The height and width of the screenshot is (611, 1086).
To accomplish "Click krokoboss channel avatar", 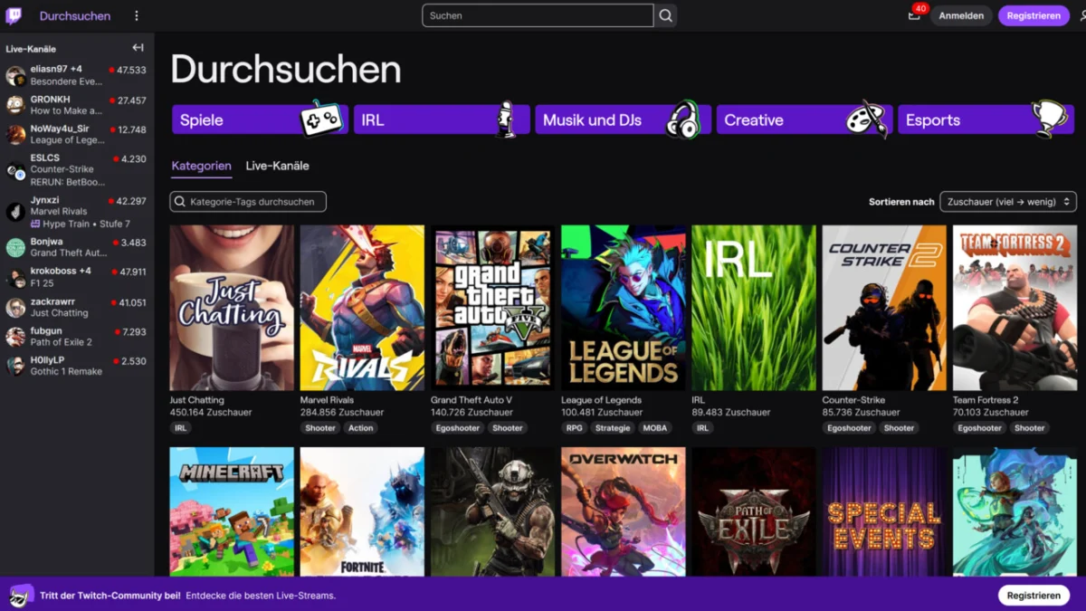I will pos(15,277).
